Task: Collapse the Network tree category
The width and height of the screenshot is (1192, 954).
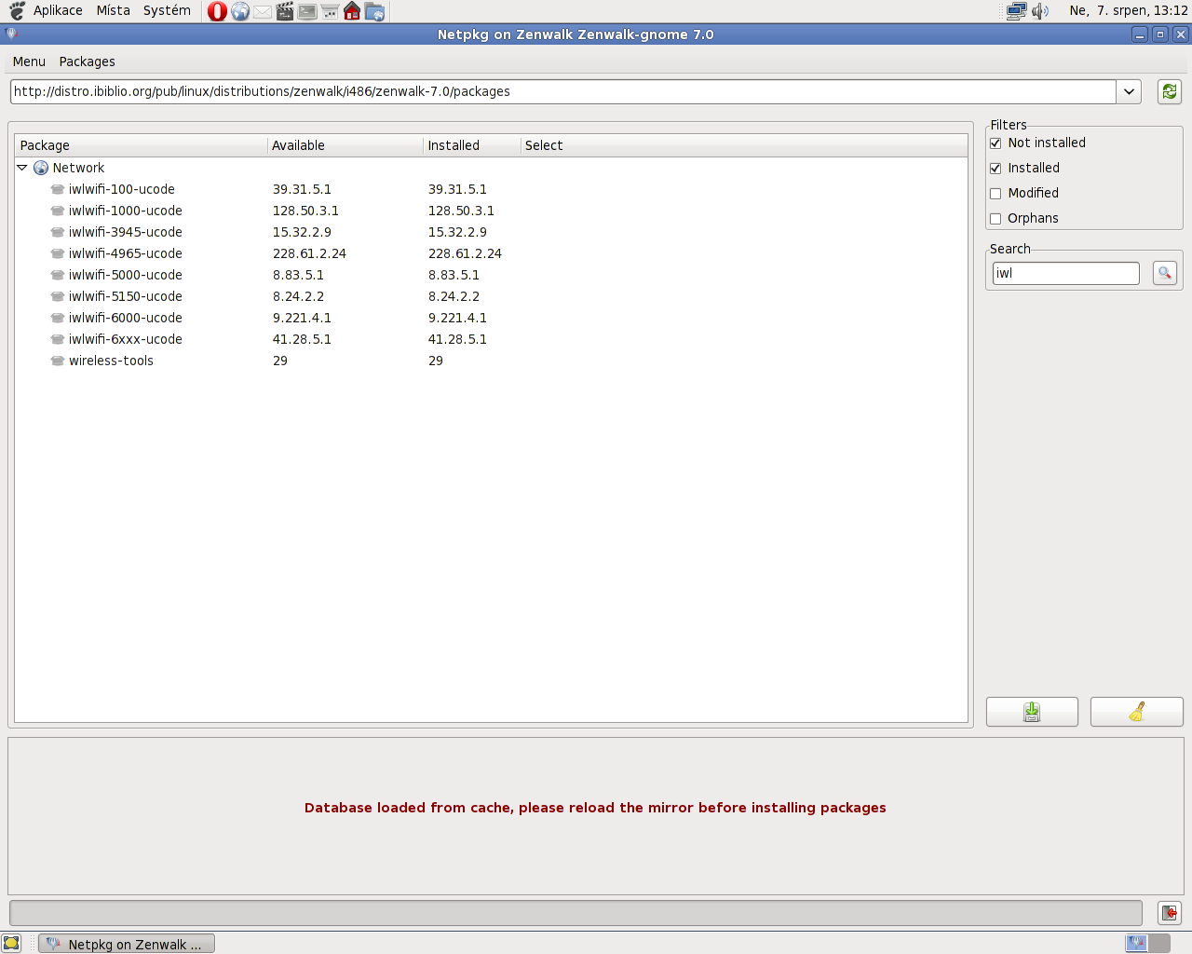Action: pos(22,168)
